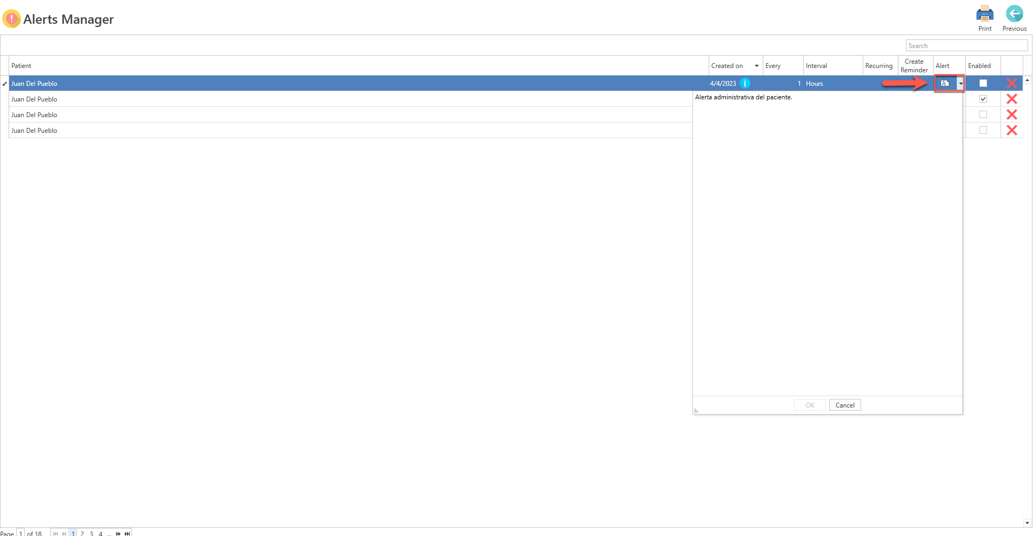Delete the third Juan Del Pueblo alert
Image resolution: width=1033 pixels, height=536 pixels.
tap(1012, 114)
